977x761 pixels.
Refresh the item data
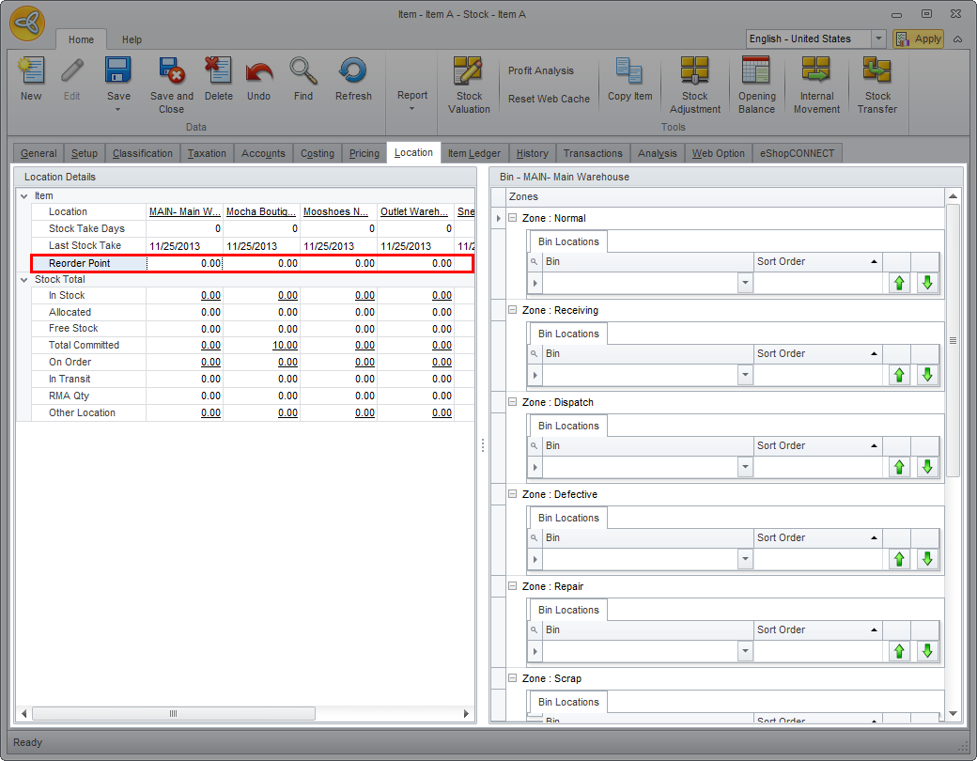(x=353, y=72)
